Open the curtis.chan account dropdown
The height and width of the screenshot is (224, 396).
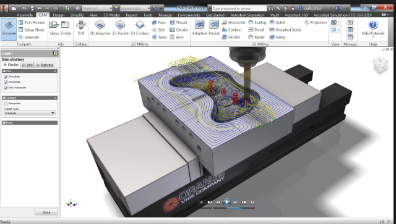click(x=332, y=8)
